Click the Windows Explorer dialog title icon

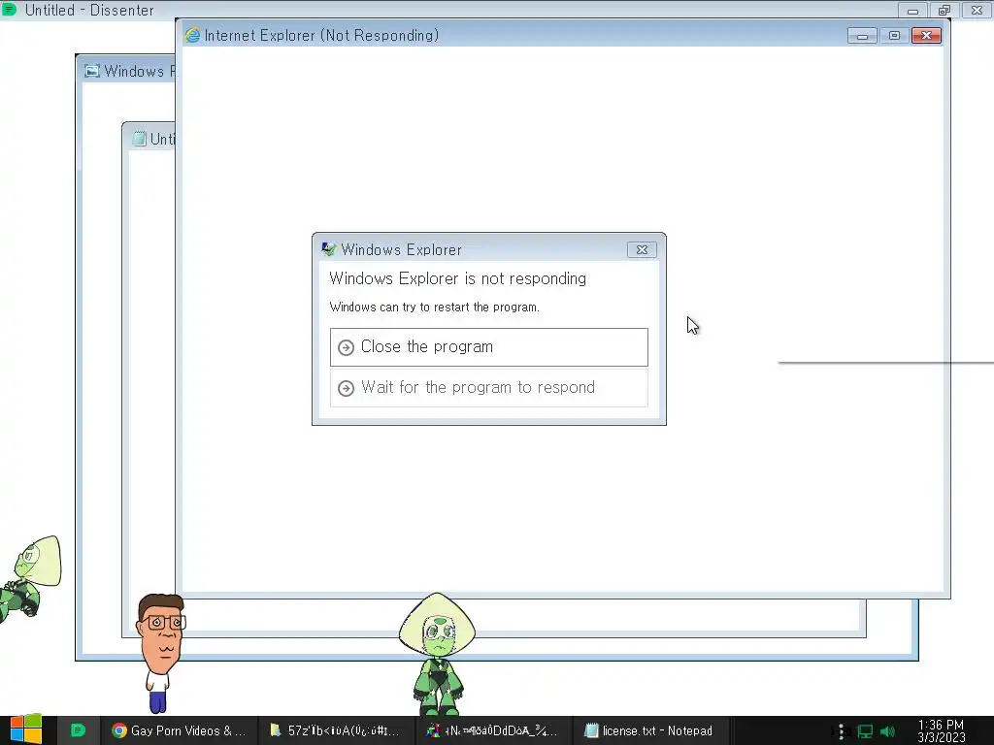[x=328, y=249]
